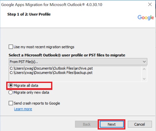
Task: Tick Send crash reports to Google
Action: pos(11,103)
